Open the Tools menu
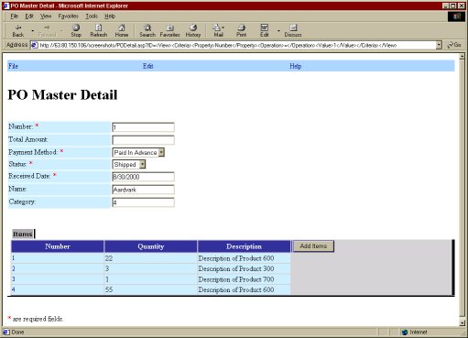The height and width of the screenshot is (338, 468). point(92,16)
